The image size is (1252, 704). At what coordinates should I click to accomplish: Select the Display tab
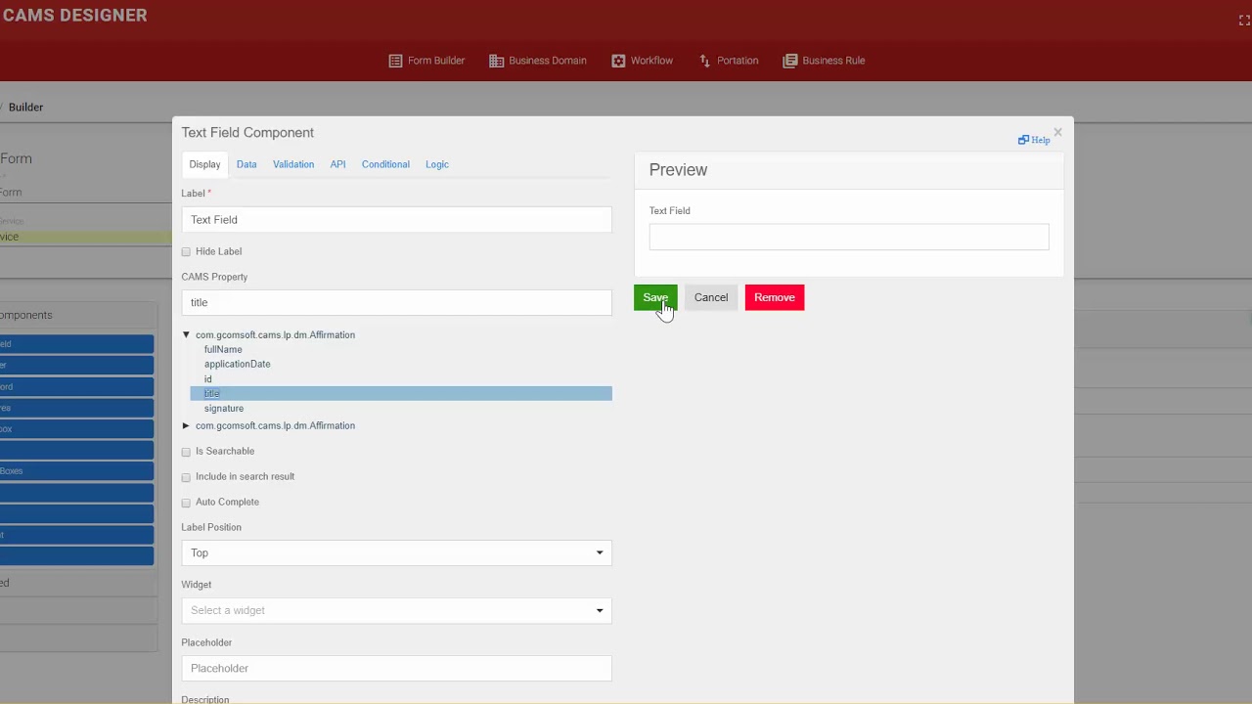click(204, 164)
